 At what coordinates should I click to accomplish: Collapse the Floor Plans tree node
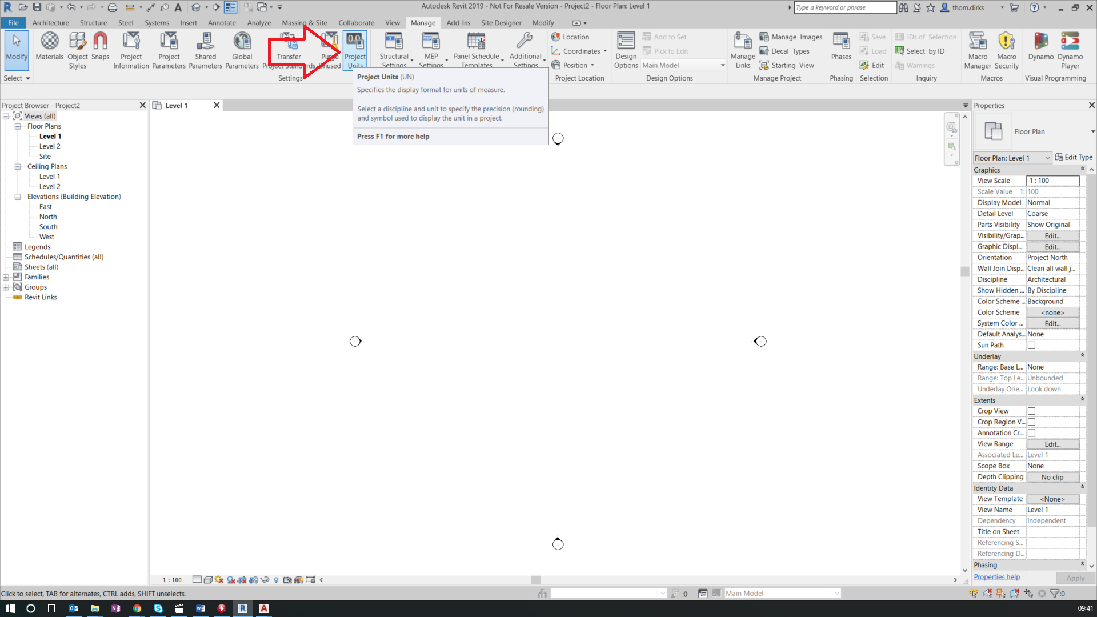(x=18, y=126)
